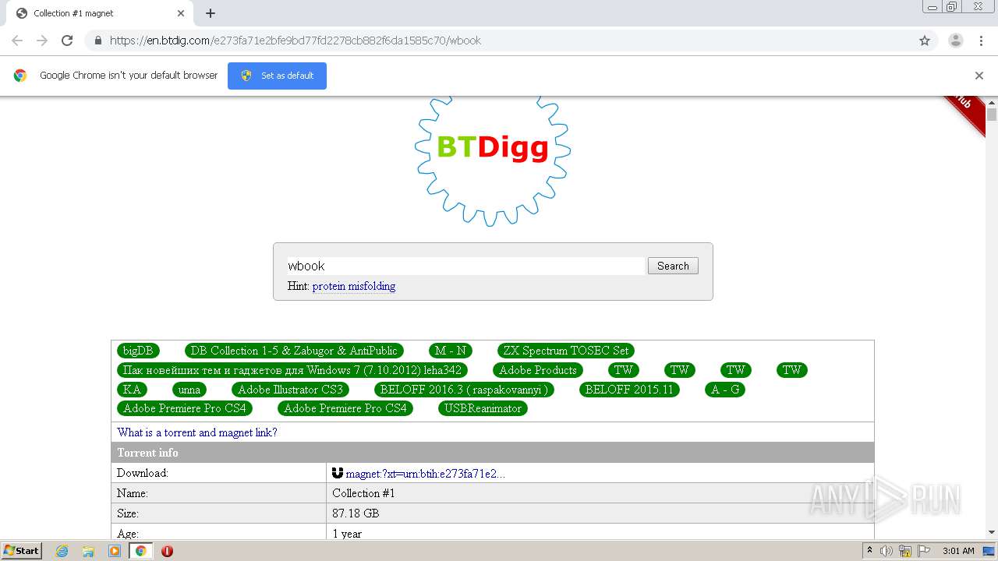Click the address bar URL
The image size is (998, 561).
(x=296, y=41)
